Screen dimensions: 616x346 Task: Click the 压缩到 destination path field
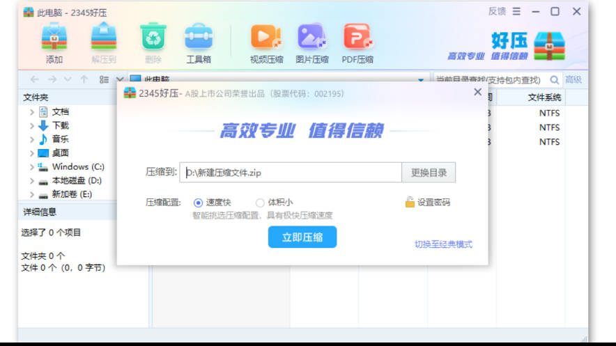(291, 173)
